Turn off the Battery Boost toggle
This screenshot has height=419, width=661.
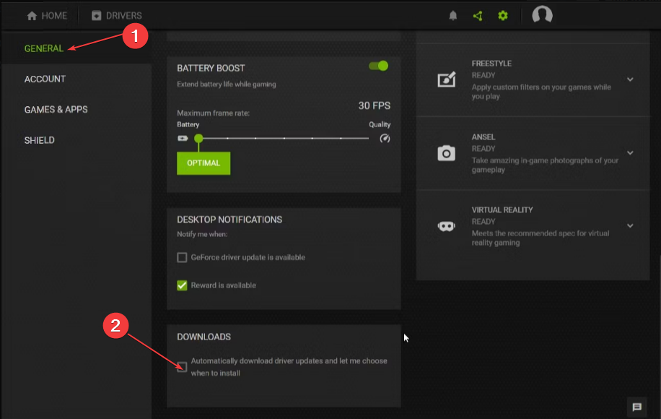point(379,66)
